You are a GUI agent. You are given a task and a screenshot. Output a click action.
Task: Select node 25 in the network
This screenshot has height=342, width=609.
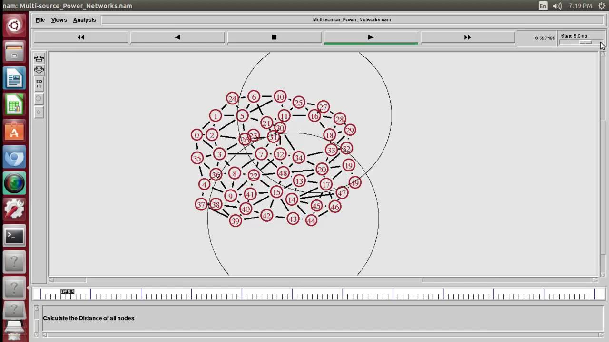click(298, 102)
